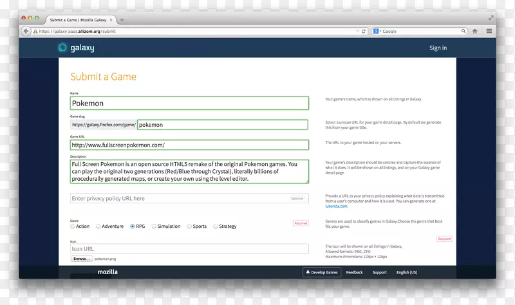
Task: Click the mozilla footer logo
Action: (x=108, y=272)
